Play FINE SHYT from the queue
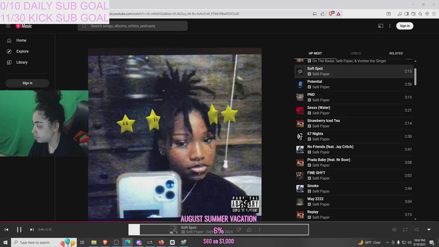The image size is (439, 247). (x=354, y=176)
